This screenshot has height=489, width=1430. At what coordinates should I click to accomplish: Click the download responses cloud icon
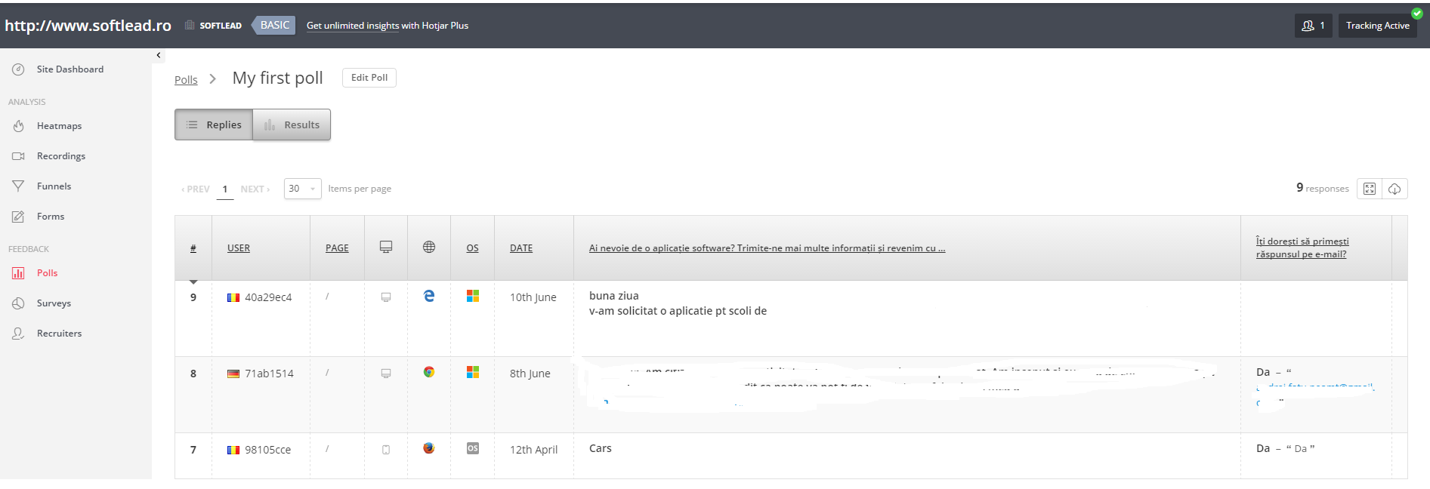[x=1394, y=189]
